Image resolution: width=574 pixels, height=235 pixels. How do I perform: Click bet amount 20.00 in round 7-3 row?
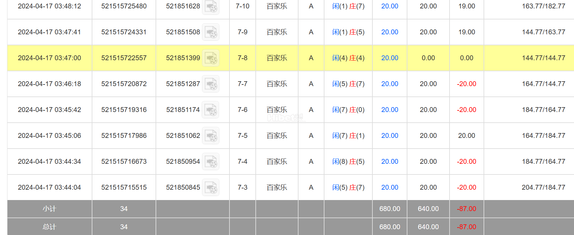click(x=390, y=187)
